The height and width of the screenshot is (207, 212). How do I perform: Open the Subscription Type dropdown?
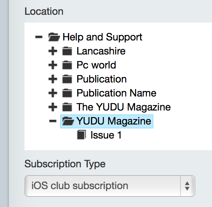[x=109, y=186]
